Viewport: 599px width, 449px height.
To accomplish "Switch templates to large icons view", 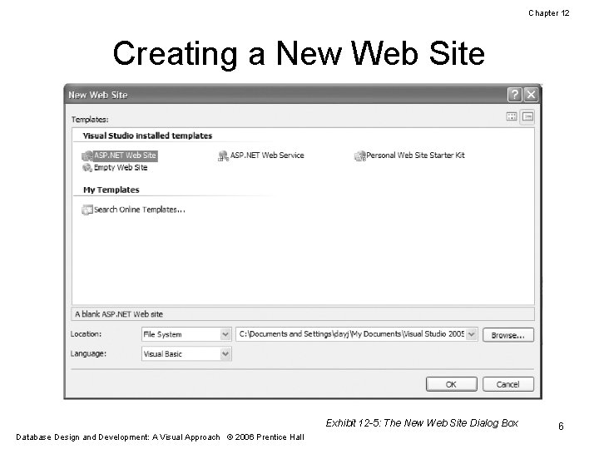I will click(x=512, y=116).
